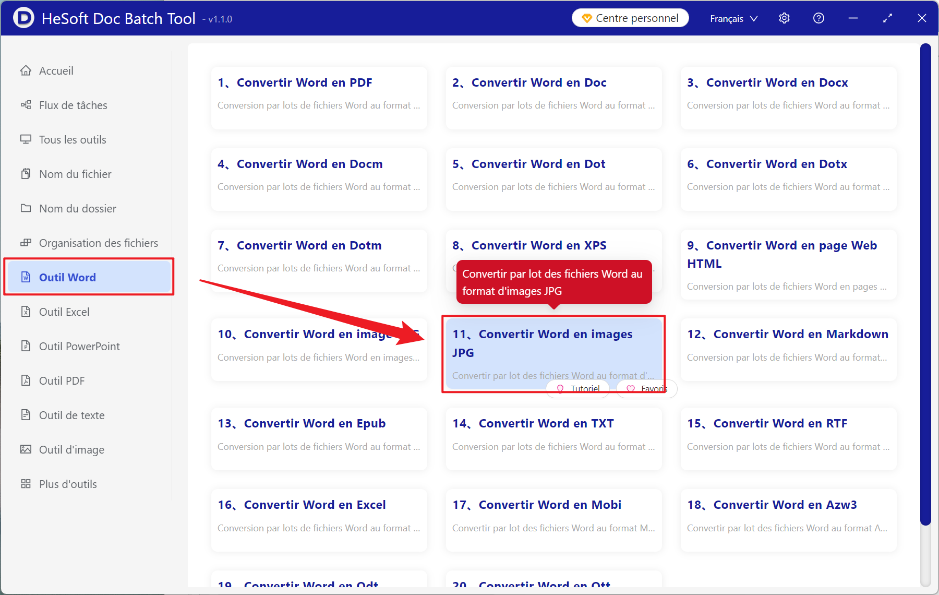Open Convertir Word en TXT card

554,439
